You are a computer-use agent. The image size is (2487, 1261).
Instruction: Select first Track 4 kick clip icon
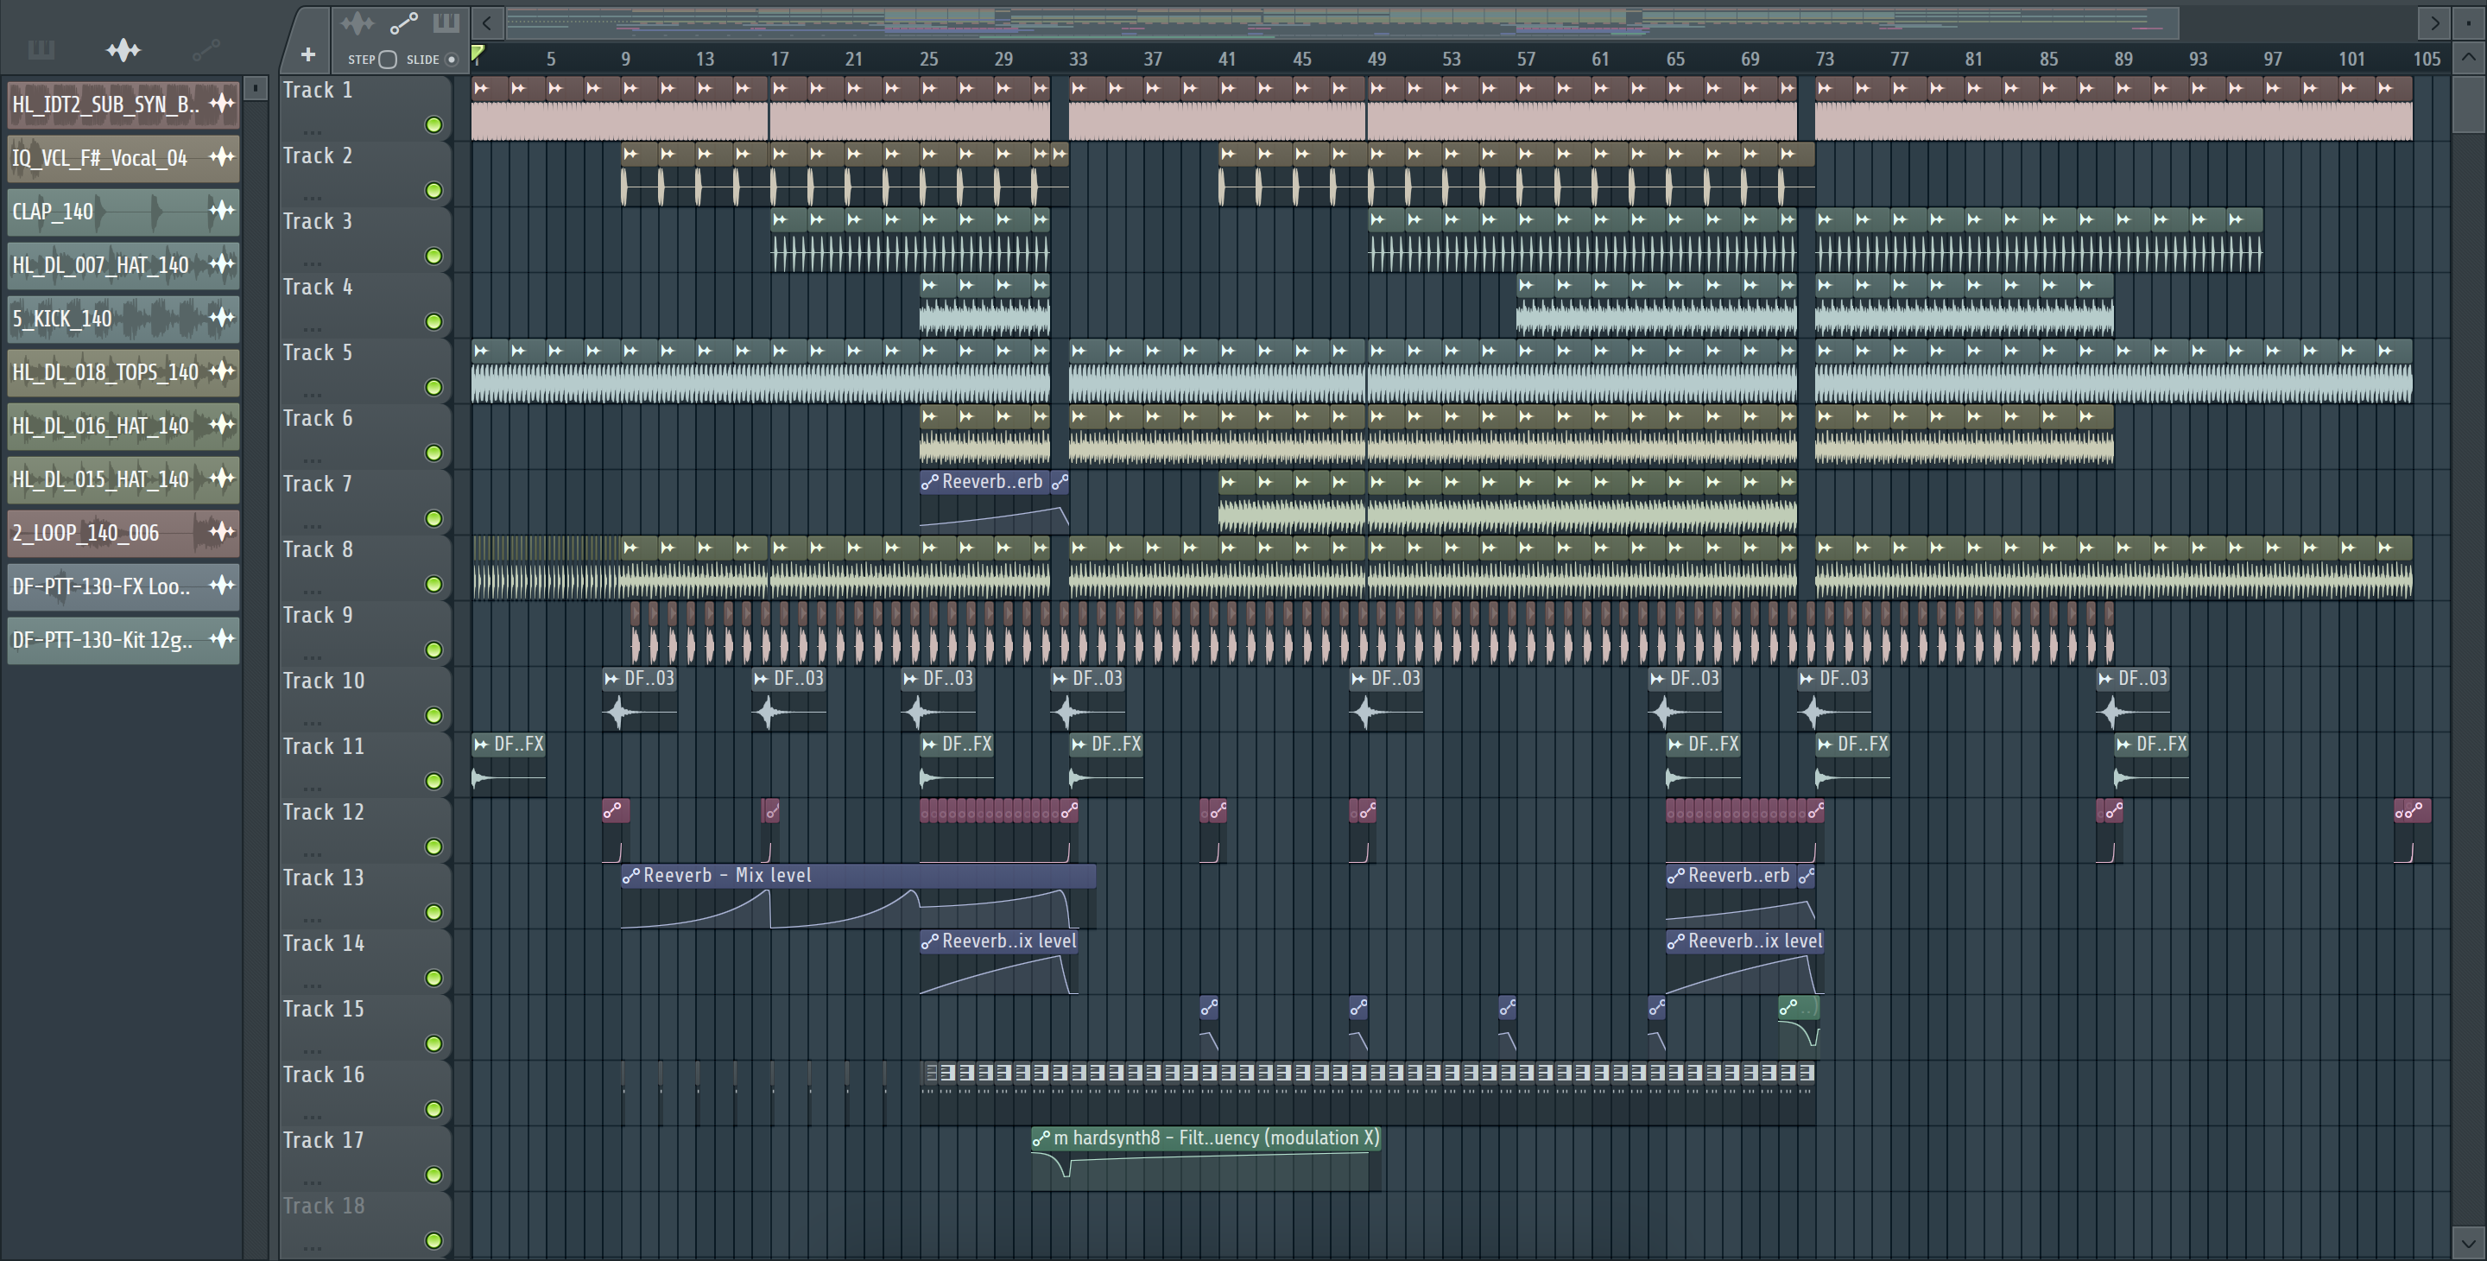point(929,286)
